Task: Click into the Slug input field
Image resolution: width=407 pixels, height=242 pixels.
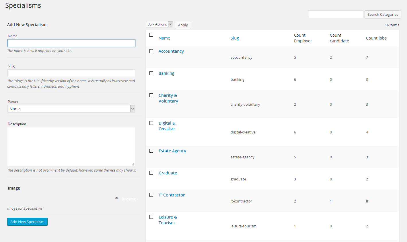Action: pos(71,73)
